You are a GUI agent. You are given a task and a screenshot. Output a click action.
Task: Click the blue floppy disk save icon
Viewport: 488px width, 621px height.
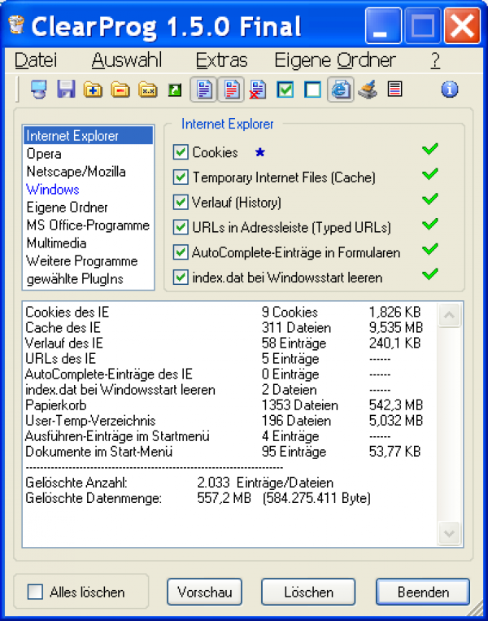tap(66, 90)
